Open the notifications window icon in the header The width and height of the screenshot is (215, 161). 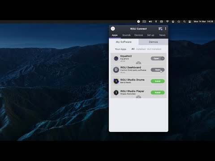(x=160, y=29)
